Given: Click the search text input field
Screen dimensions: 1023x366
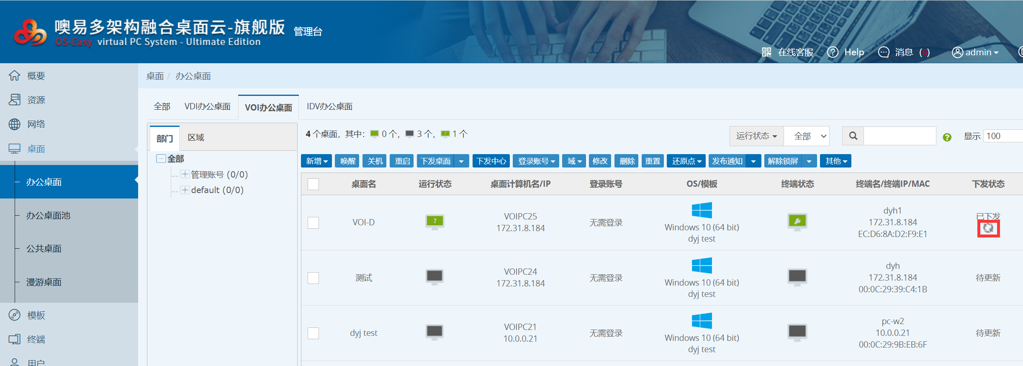Looking at the screenshot, I should pos(900,136).
